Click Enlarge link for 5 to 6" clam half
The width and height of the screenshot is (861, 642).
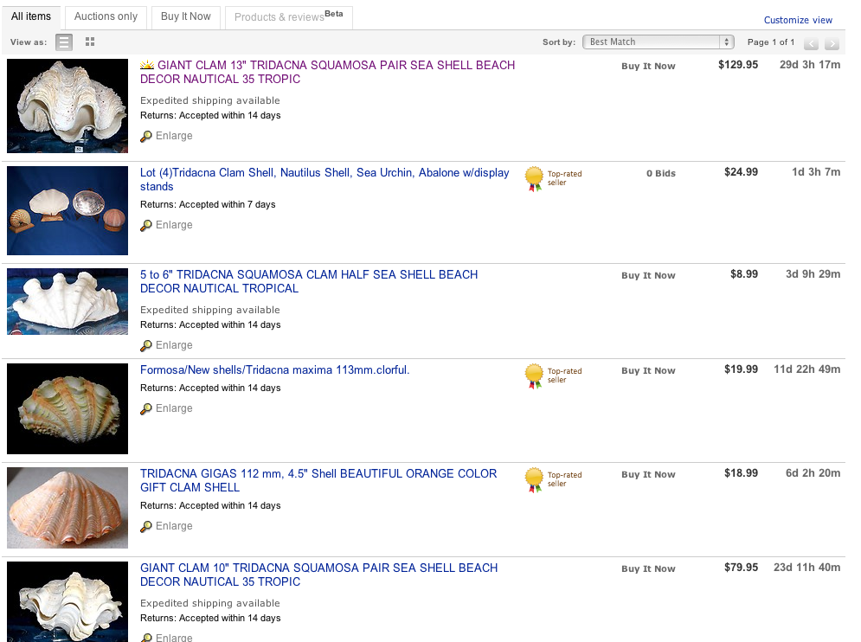pos(174,345)
